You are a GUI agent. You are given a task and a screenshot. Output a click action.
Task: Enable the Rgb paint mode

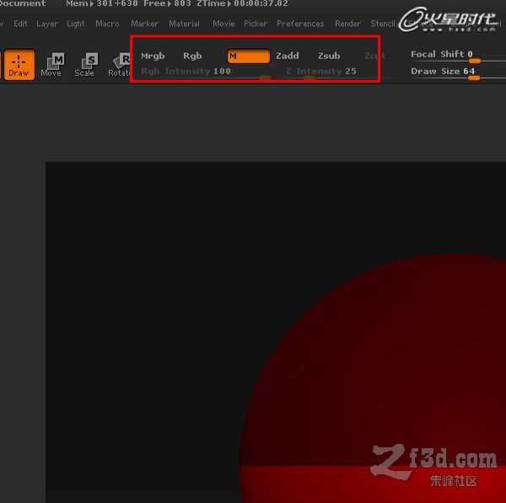tap(192, 56)
